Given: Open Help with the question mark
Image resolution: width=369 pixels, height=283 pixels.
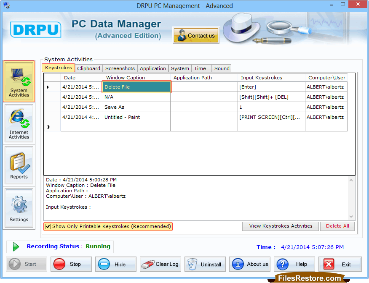Looking at the screenshot, I should tap(294, 264).
